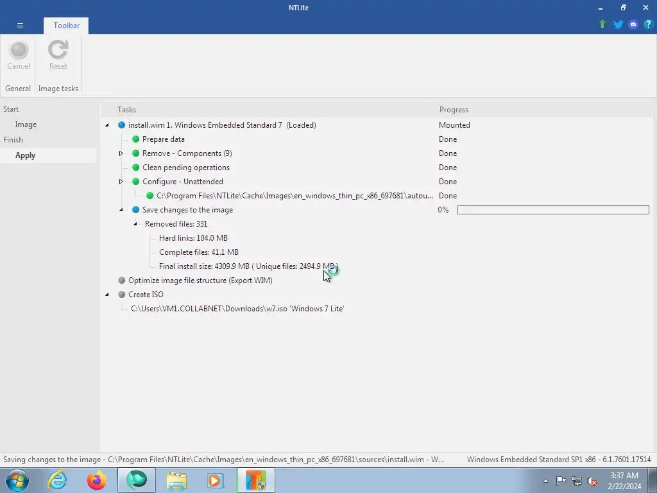This screenshot has width=657, height=493.
Task: Click the 0% progress value
Action: (443, 210)
